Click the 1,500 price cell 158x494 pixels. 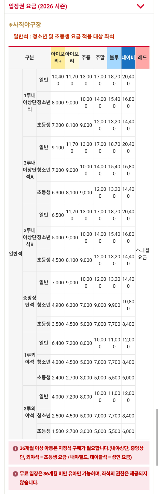58,431
